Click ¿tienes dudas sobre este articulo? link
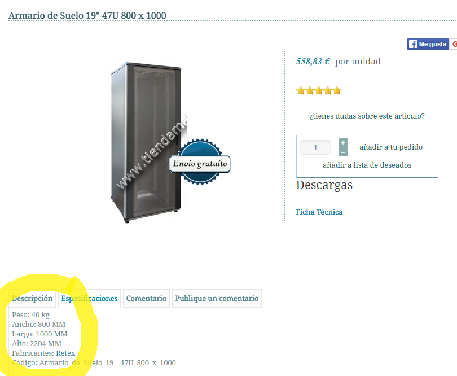 point(367,116)
